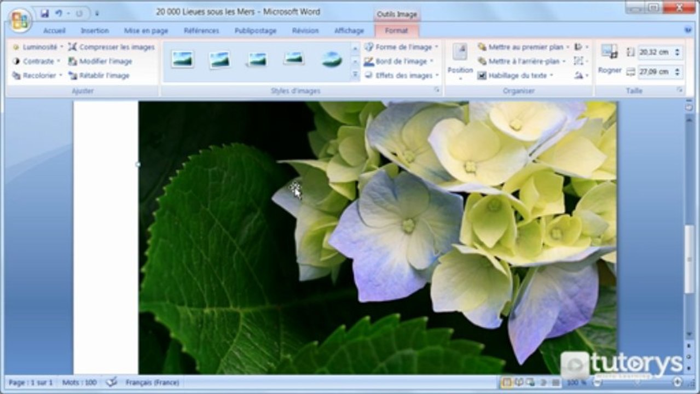
Task: Open the Contraste dropdown
Action: (x=36, y=61)
